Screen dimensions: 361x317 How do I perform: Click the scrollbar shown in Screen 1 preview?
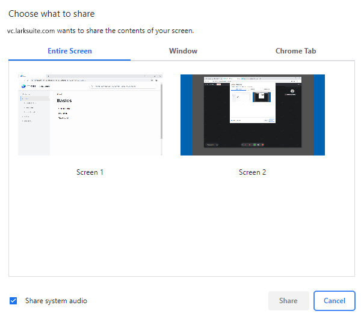pyautogui.click(x=161, y=111)
